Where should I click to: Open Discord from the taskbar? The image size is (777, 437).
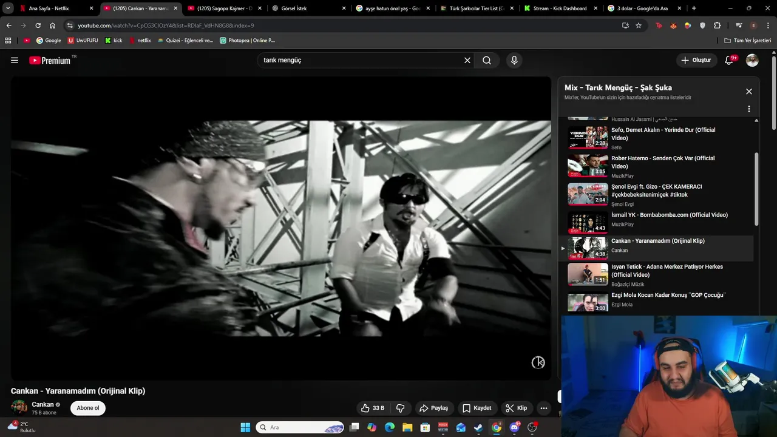point(514,427)
